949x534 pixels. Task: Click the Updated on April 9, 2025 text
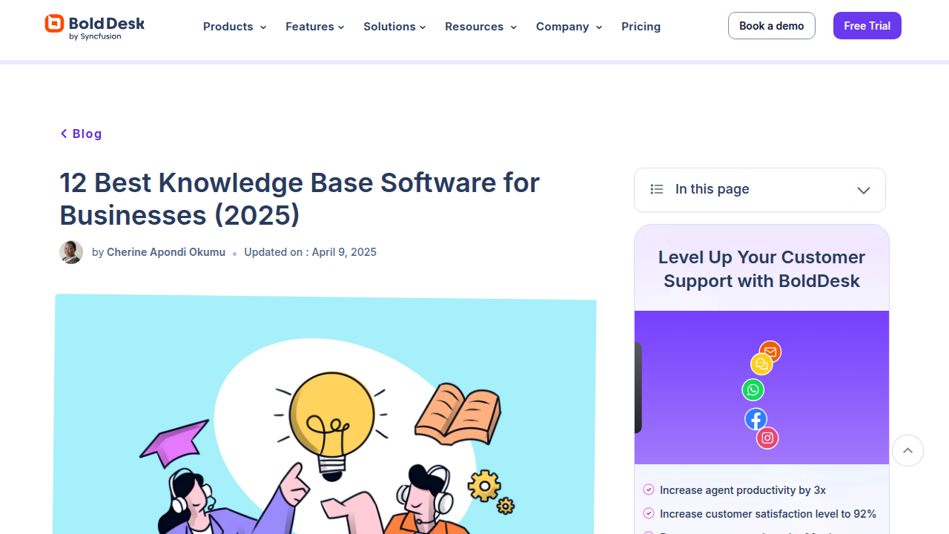click(x=310, y=252)
